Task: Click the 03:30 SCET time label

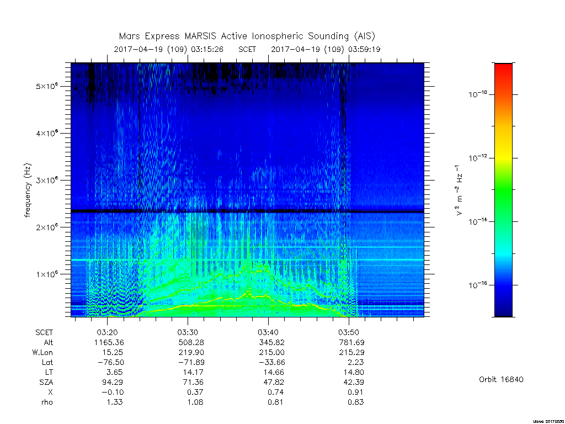Action: pos(188,332)
